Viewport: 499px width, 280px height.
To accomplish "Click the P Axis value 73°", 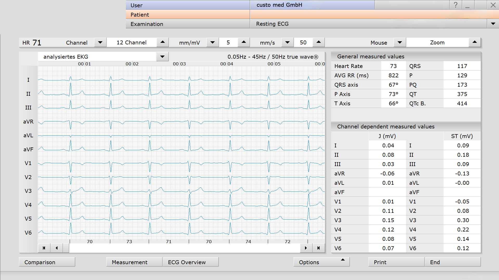I will pos(393,94).
